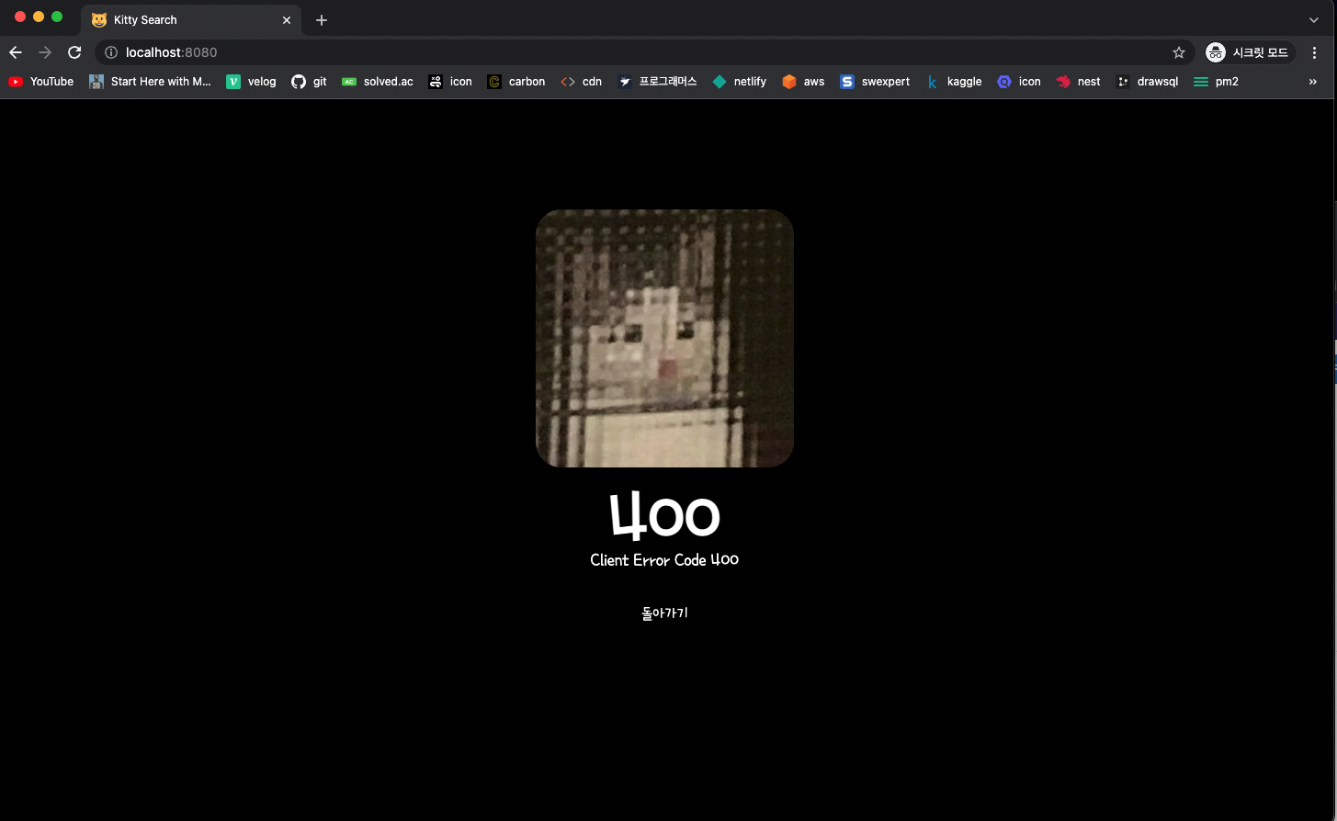Click the bookmark star in the address bar
Screen dimensions: 1337x821
[x=1179, y=52]
